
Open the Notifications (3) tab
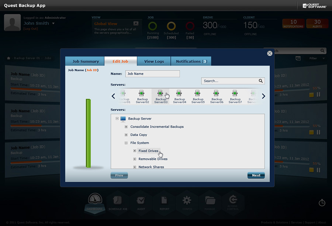coord(191,61)
